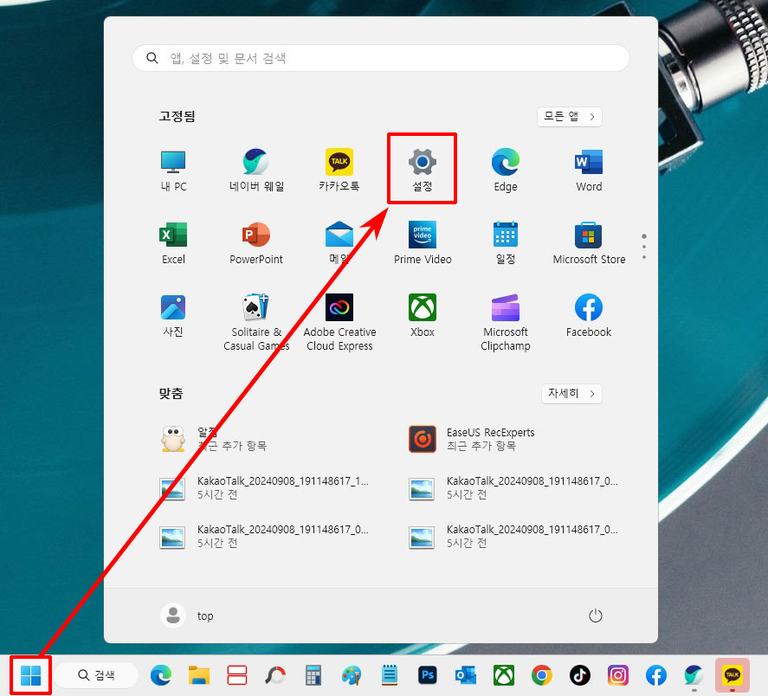Click the 검색 search box on taskbar
768x696 pixels.
96,675
